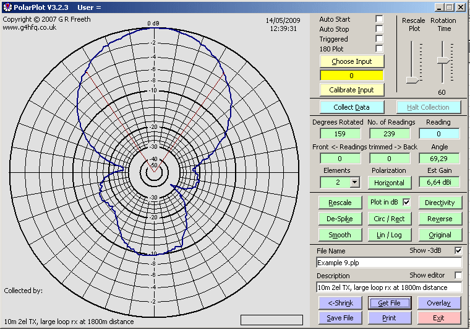
Task: Enable the Auto Start checkbox
Action: click(379, 19)
